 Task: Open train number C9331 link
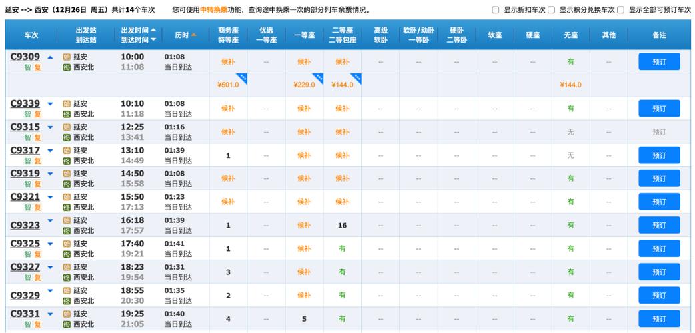click(25, 314)
